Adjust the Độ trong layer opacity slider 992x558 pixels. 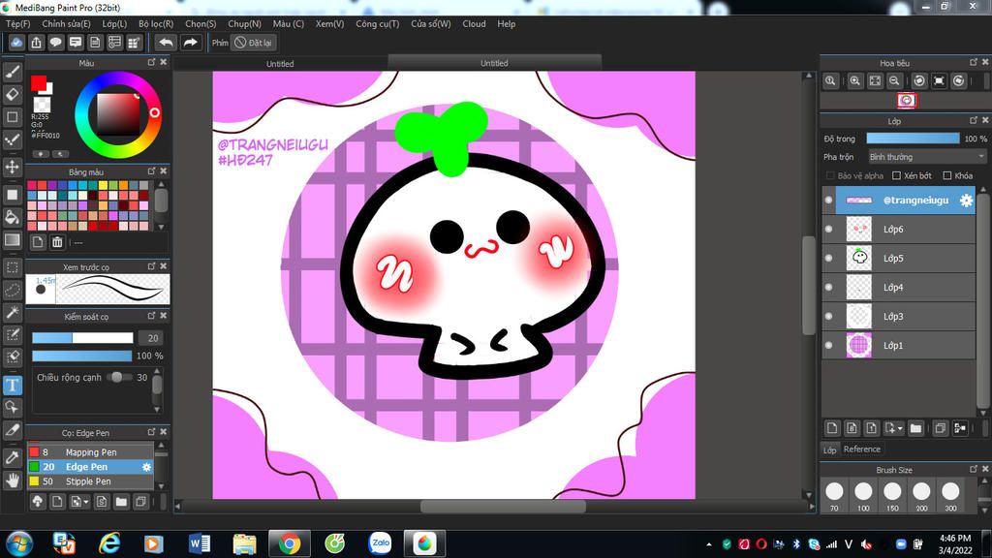point(913,139)
